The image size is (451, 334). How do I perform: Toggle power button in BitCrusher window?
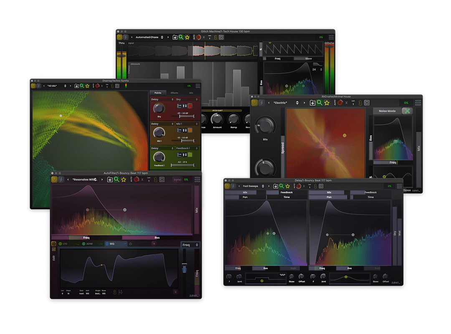[x=255, y=103]
